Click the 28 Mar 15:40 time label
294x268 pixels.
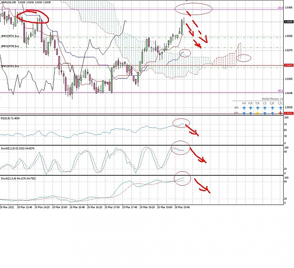tap(77, 207)
